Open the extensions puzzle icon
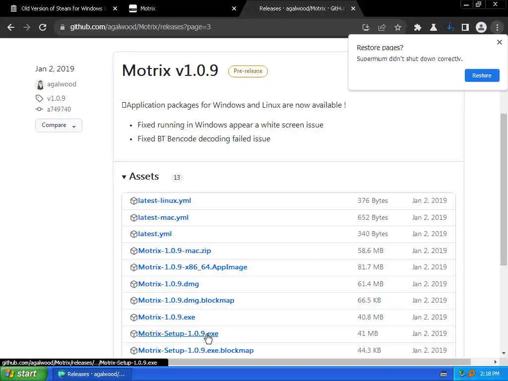The width and height of the screenshot is (508, 381). tap(417, 28)
